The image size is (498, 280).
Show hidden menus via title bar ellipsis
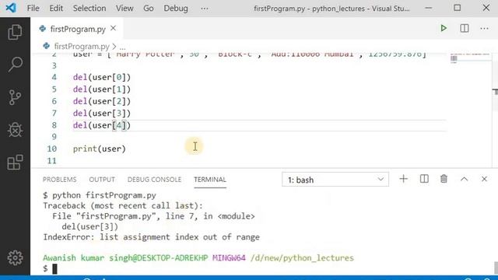205,9
